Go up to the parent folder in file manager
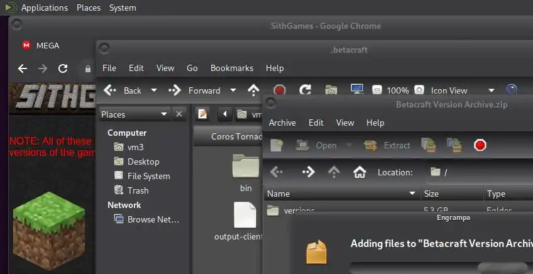 [x=253, y=90]
